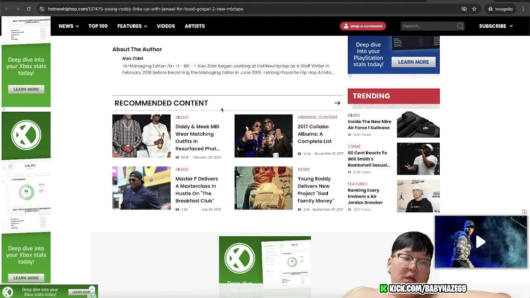Open the Diddy and Meek Mill thumbnail
Screen dimensions: 530x298
point(141,136)
